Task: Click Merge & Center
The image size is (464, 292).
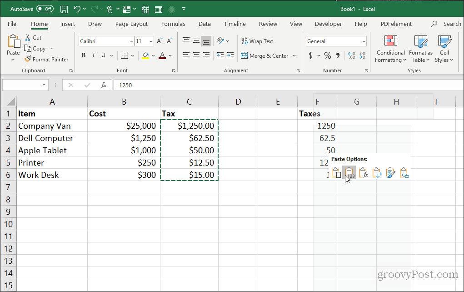Action: [264, 55]
